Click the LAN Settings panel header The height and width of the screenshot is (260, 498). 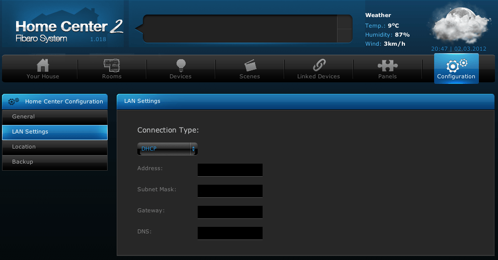[305, 101]
